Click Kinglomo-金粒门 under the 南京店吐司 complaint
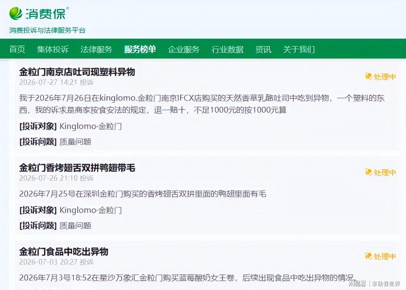406x290 pixels. point(91,126)
